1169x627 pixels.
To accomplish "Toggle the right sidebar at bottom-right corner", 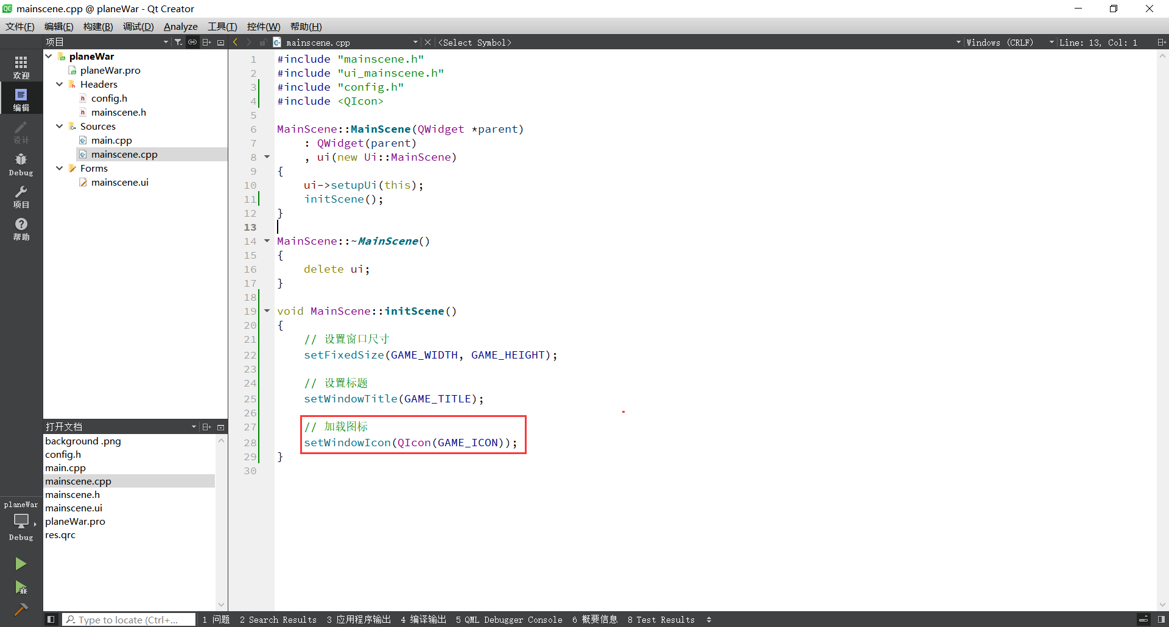I will pos(1160,620).
